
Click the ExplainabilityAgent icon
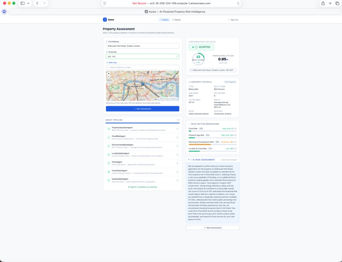(x=109, y=181)
